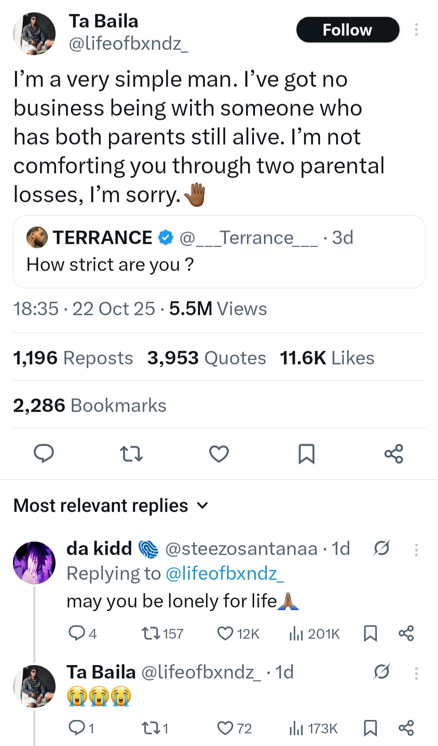This screenshot has width=438, height=746.
Task: Comment on Ta Baila's crying emoji reply
Action: (76, 728)
